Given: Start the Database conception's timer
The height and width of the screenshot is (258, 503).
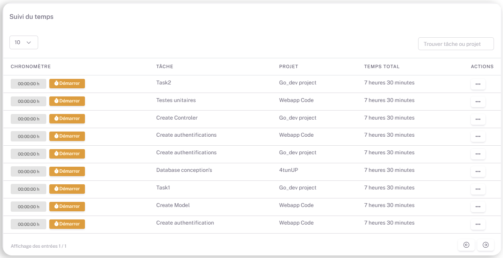Looking at the screenshot, I should click(x=67, y=171).
